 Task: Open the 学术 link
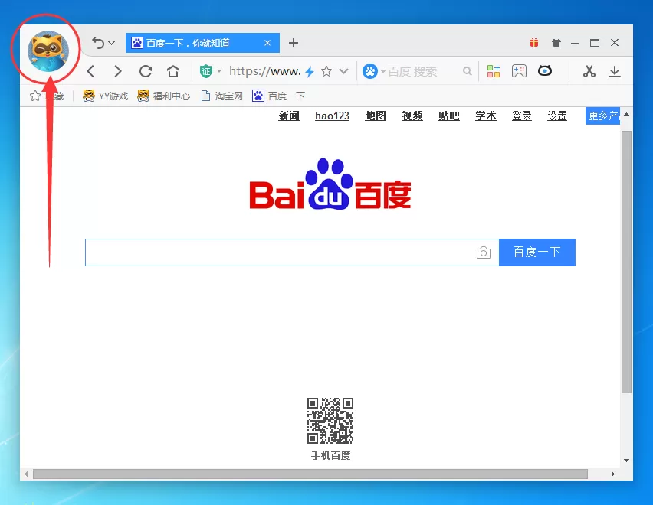click(x=486, y=116)
